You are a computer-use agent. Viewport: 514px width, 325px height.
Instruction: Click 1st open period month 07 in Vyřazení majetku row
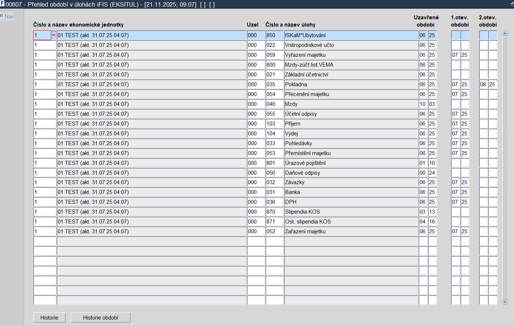(455, 55)
